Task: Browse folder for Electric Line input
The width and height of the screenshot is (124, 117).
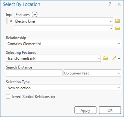Action: coord(118,21)
